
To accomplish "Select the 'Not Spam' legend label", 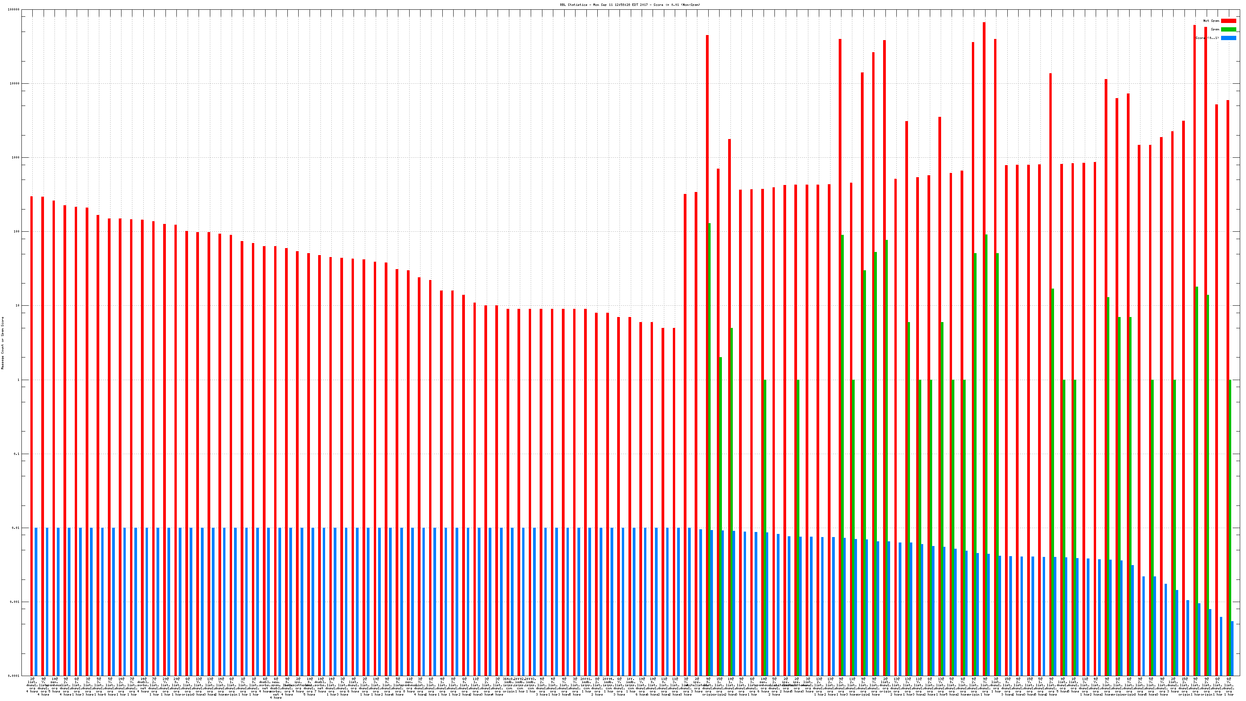I will tap(1211, 21).
